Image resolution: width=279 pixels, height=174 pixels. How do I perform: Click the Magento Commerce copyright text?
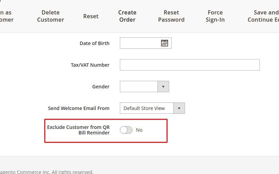pos(47,172)
